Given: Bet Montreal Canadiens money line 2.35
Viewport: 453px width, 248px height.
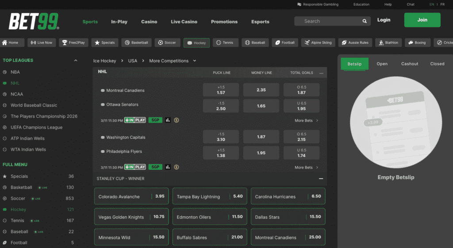Looking at the screenshot, I should pos(261,90).
